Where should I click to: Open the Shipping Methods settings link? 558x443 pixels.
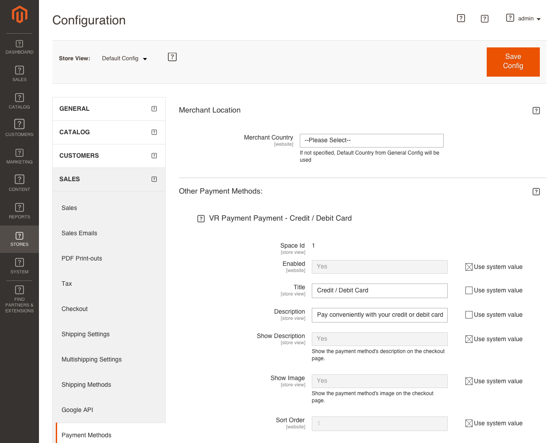86,385
